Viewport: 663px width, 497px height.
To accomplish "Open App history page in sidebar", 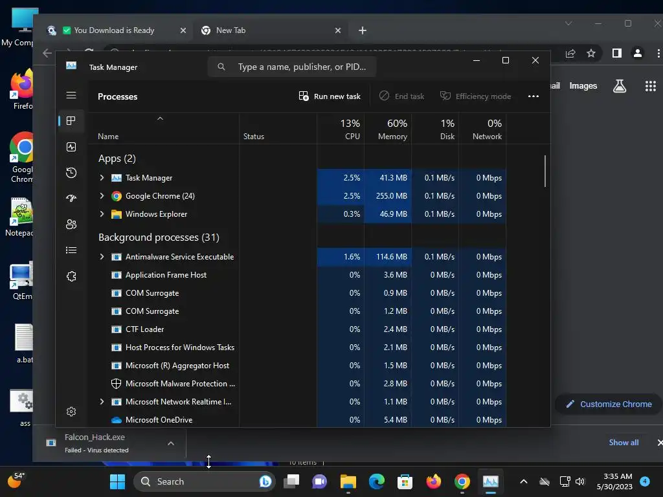I will [71, 172].
